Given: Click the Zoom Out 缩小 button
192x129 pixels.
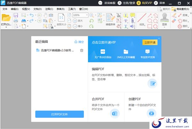Looking at the screenshot, I should (78, 26).
